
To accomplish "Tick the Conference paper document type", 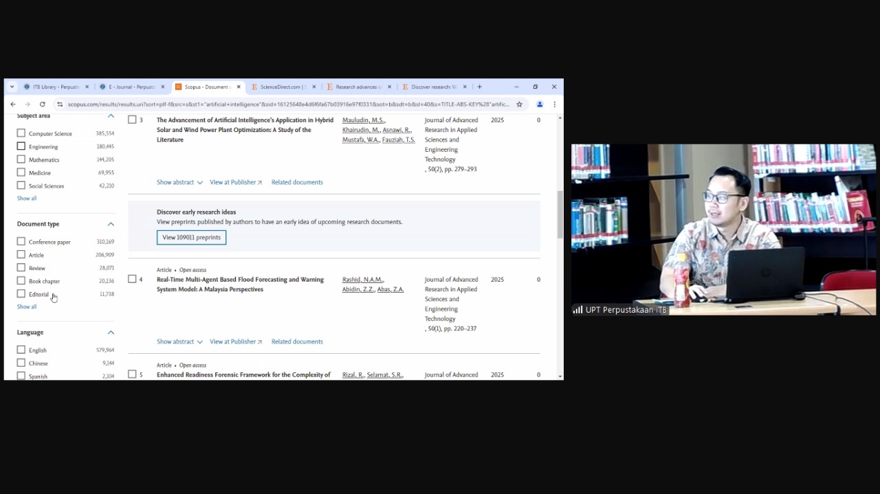I will 21,242.
